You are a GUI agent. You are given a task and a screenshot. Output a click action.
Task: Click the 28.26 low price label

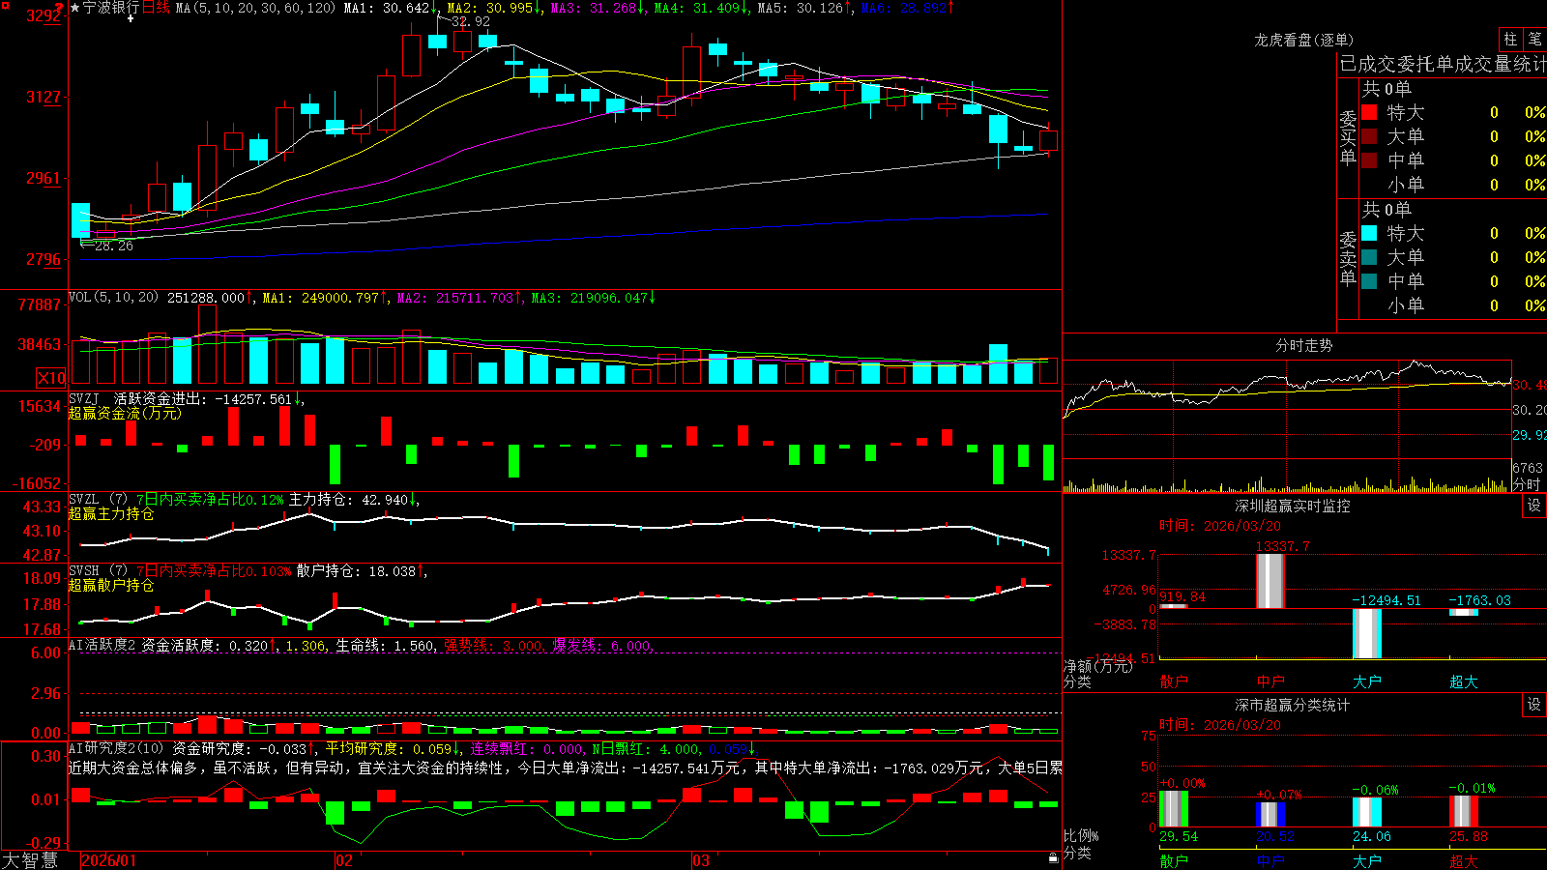(x=114, y=246)
